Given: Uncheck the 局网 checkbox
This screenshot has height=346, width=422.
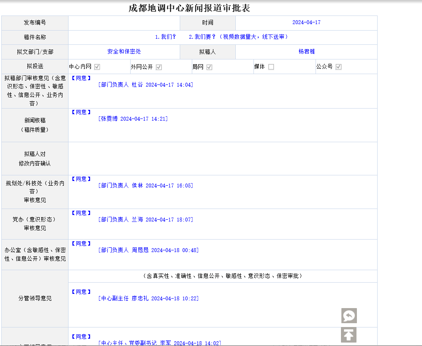Looking at the screenshot, I should coord(209,67).
